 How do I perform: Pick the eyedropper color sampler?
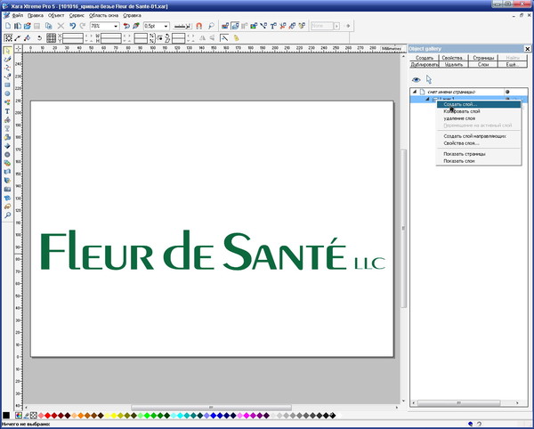click(x=26, y=416)
